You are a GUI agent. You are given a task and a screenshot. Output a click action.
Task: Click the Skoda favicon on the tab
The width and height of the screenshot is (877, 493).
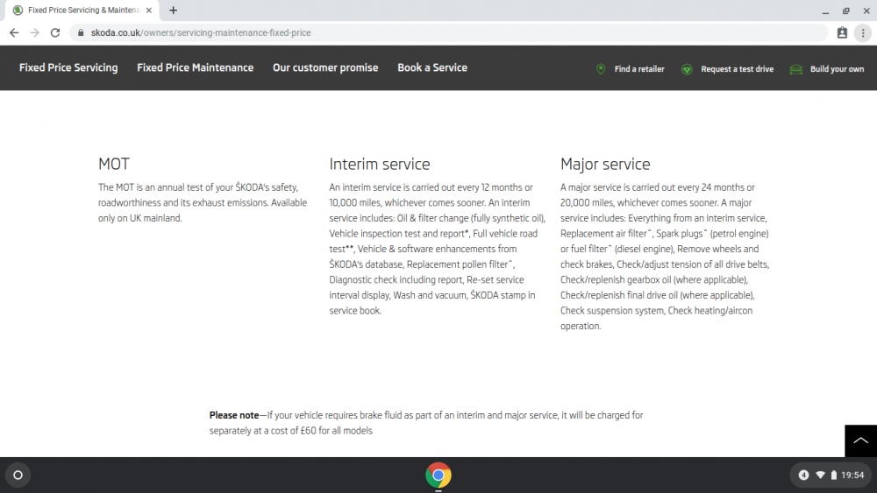(18, 10)
